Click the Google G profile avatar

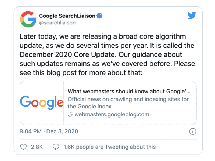pyautogui.click(x=28, y=19)
